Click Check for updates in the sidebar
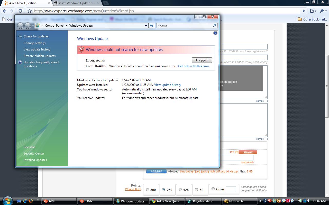329x205 pixels. coord(36,36)
